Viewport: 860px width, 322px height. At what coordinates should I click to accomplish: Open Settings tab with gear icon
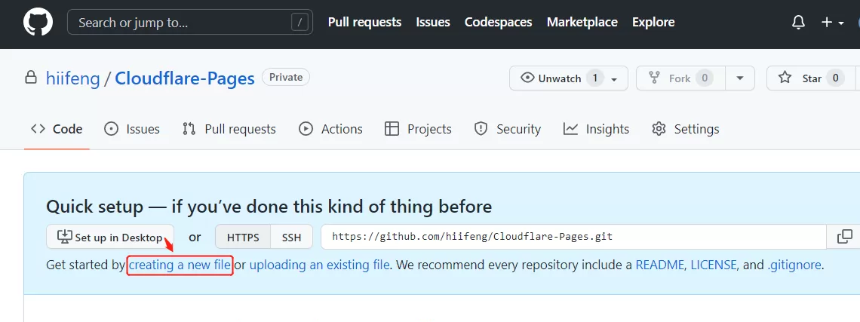coord(685,129)
